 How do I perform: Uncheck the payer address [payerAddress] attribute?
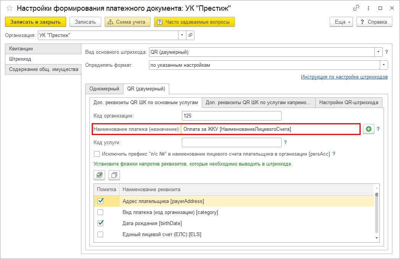pos(100,201)
